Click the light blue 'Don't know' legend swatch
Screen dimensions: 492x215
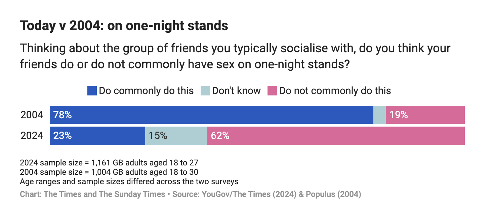pos(205,91)
